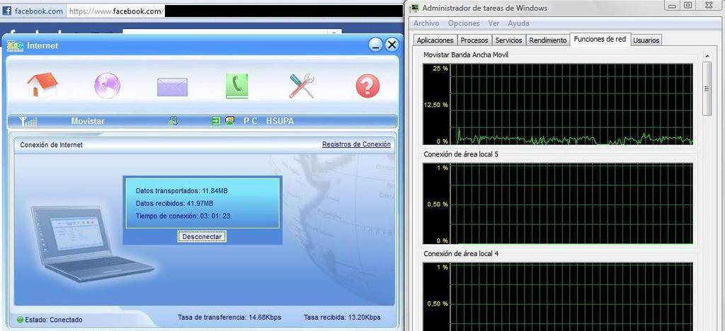Image resolution: width=725 pixels, height=331 pixels.
Task: Click the Task Manager title bar icon
Action: (415, 8)
